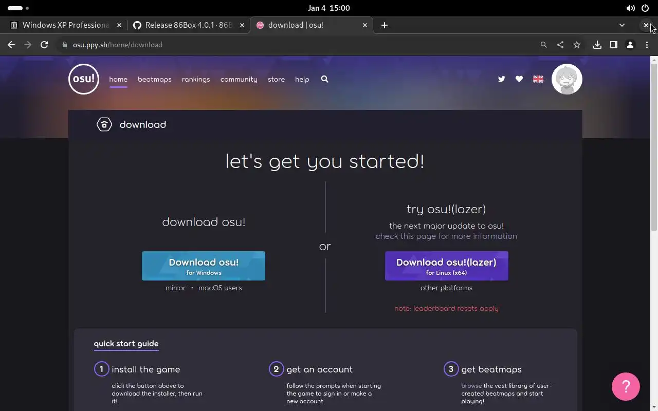Click the download page header icon
This screenshot has height=411, width=658.
(104, 124)
